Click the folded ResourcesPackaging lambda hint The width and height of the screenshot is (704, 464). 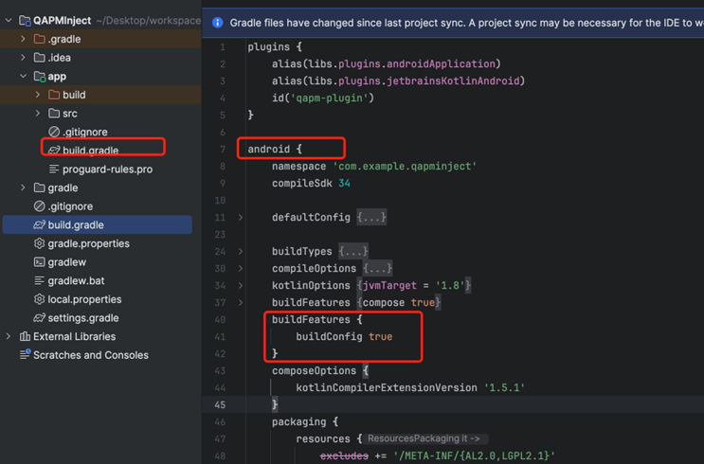423,438
